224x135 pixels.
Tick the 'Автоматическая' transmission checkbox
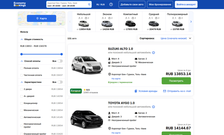pos(21,117)
